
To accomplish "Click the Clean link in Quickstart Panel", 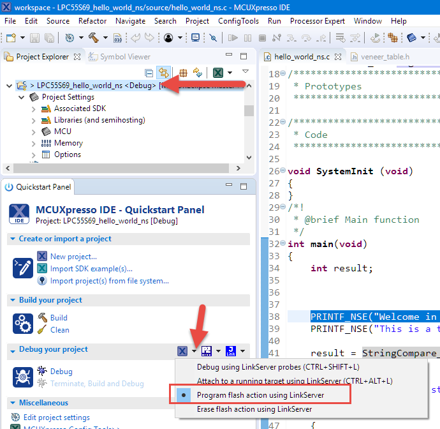I will pos(59,330).
